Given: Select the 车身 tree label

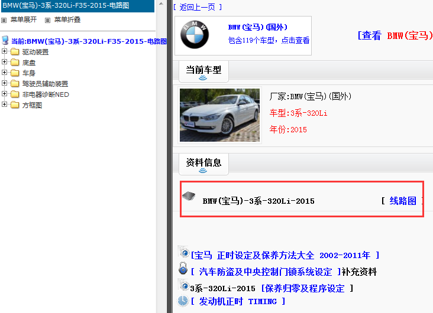Looking at the screenshot, I should 29,73.
